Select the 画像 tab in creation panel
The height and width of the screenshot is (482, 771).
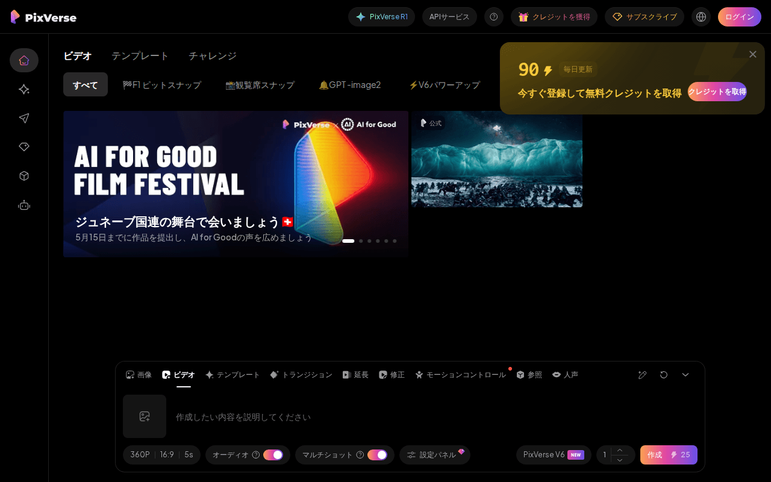(x=139, y=375)
